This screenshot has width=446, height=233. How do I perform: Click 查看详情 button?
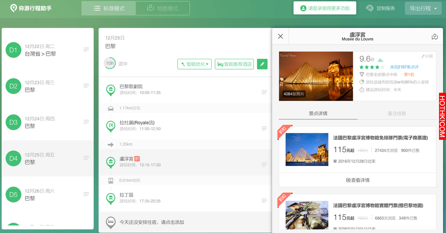pos(358,180)
